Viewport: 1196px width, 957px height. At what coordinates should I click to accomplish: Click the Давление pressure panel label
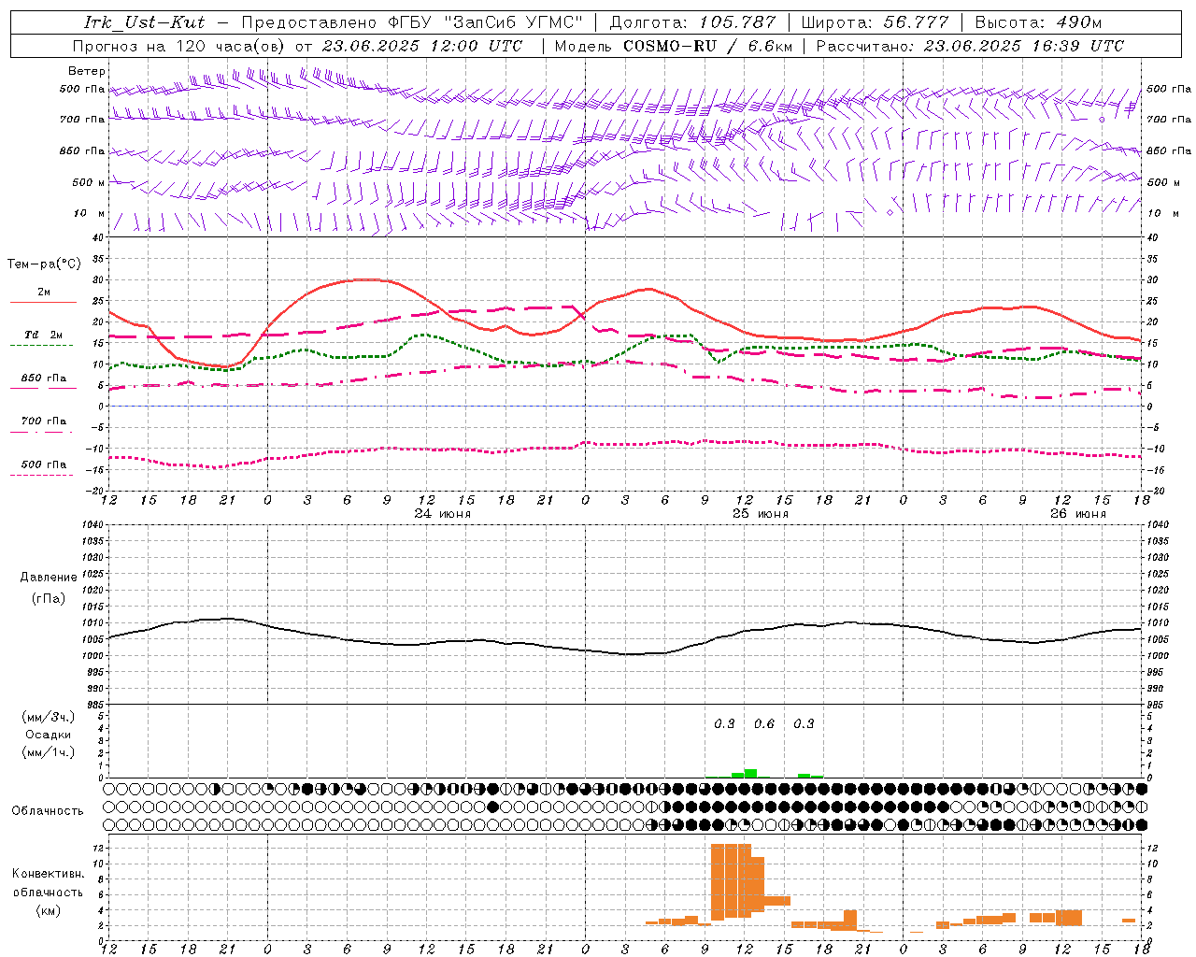pyautogui.click(x=49, y=578)
